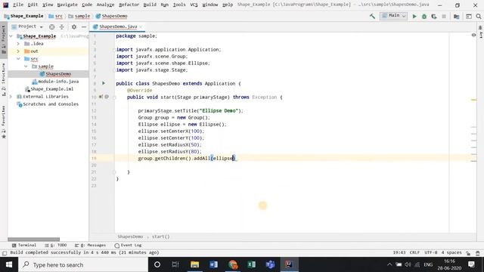Viewport: 484px width, 272px height.
Task: Toggle the Ant side tool window
Action: [481, 36]
